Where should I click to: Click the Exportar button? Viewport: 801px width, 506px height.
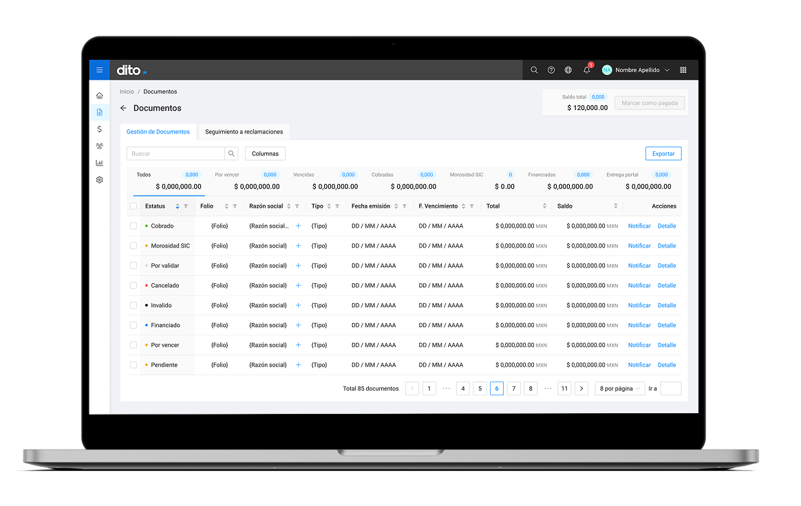pos(663,154)
